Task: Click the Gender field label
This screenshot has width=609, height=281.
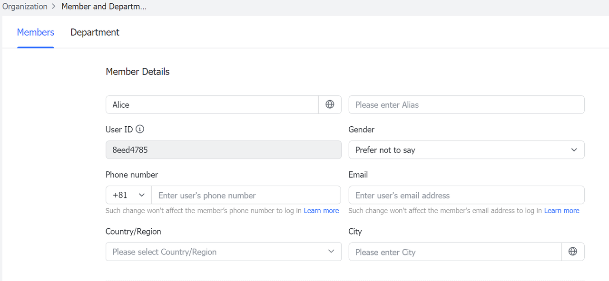Action: (361, 130)
